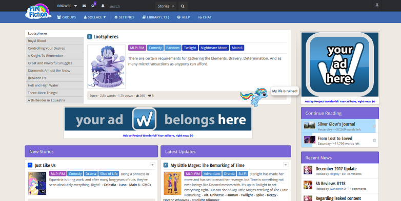401x201 pixels.
Task: Expand options arrow for Just Like Us
Action: tap(152, 165)
